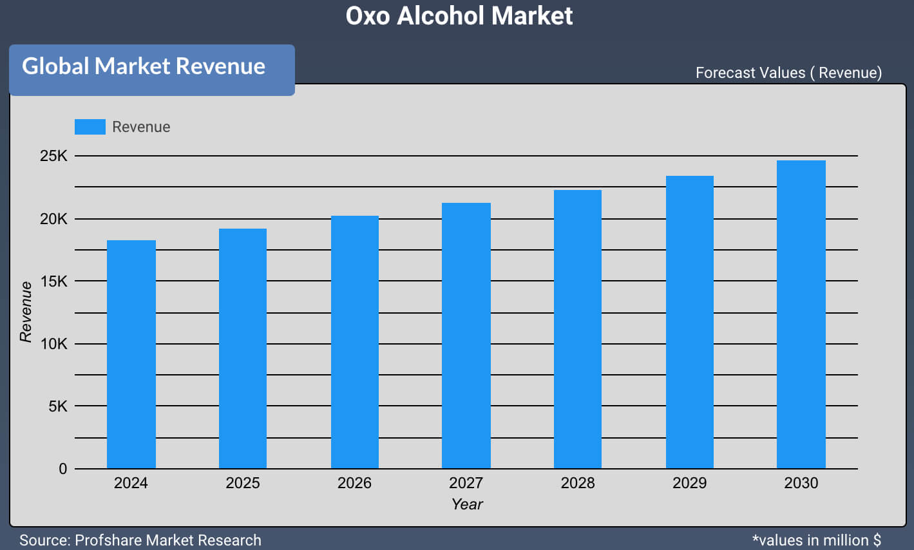Open the Profshare Market Research source text
Viewport: 914px width, 550px height.
click(140, 540)
